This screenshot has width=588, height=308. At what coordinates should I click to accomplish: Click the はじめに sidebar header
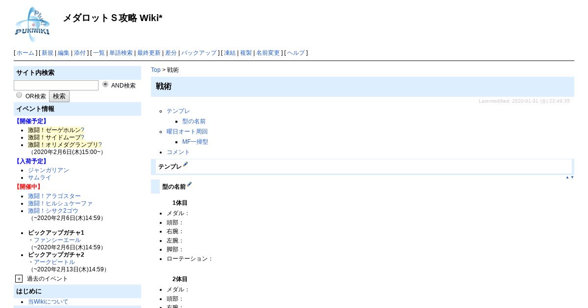click(77, 291)
